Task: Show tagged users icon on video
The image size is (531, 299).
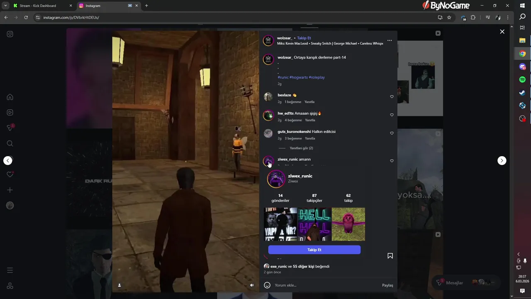Action: coord(119,285)
